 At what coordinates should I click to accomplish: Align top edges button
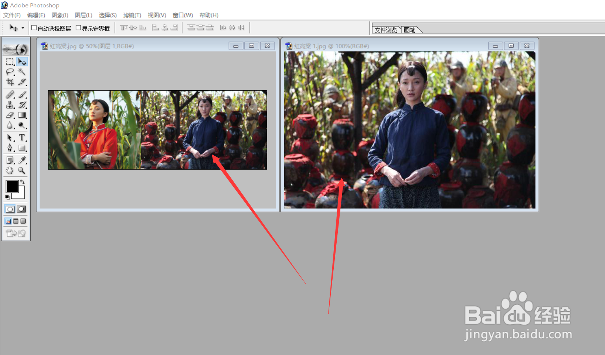click(x=124, y=28)
